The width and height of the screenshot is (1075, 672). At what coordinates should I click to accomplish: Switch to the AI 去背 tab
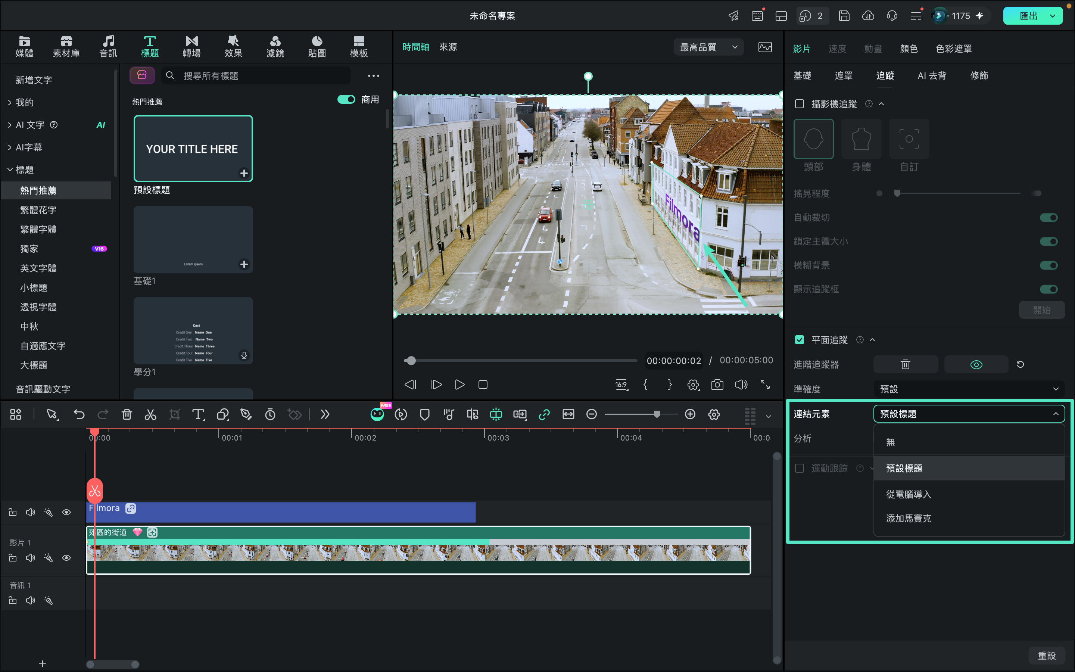point(932,75)
